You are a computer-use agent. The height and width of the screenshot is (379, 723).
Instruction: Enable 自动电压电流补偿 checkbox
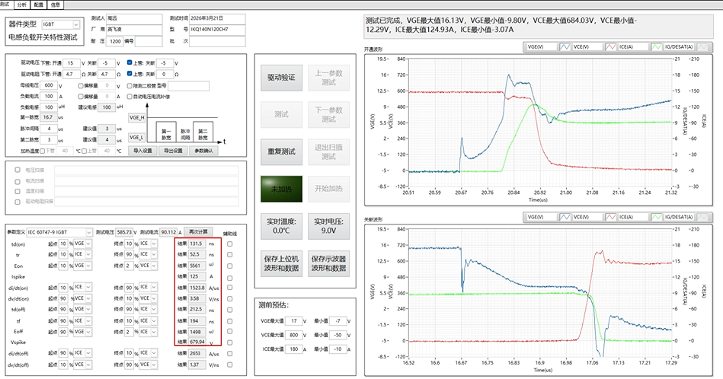point(130,97)
